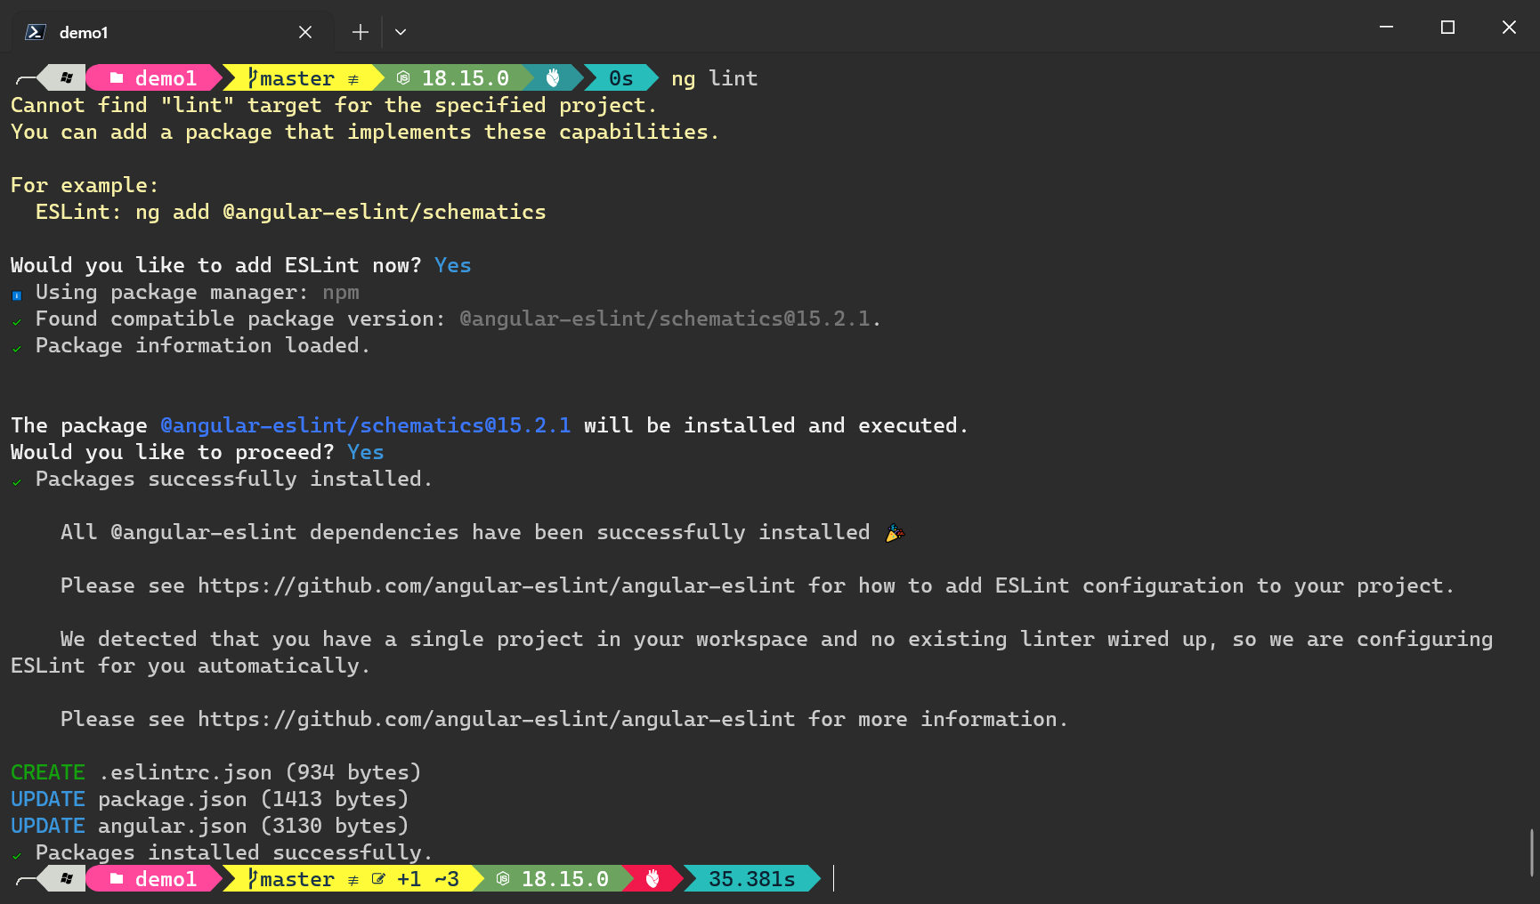Image resolution: width=1540 pixels, height=904 pixels.
Task: Click the 'ng lint' command text
Action: pyautogui.click(x=715, y=78)
